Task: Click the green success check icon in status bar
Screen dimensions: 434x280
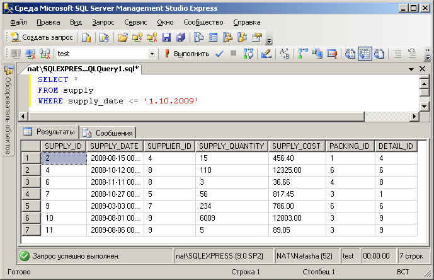Action: [25, 256]
